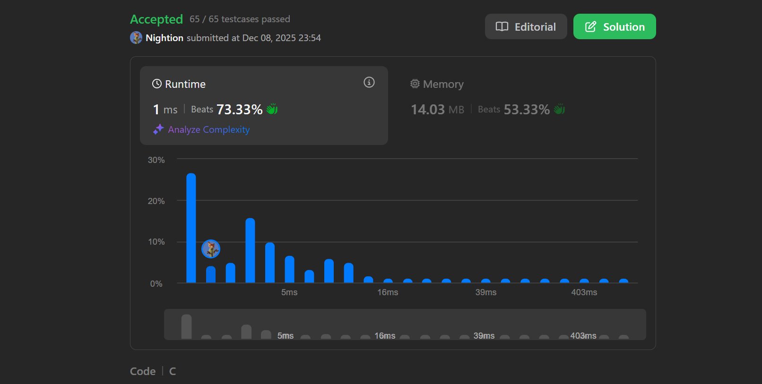Image resolution: width=762 pixels, height=384 pixels.
Task: Open Nightion's profile by username
Action: (x=165, y=38)
